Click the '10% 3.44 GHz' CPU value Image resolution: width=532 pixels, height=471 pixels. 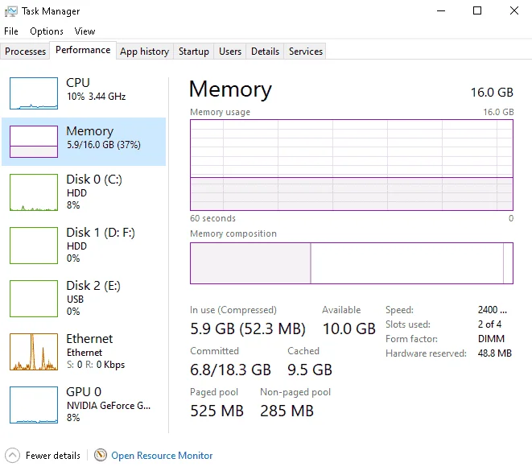(96, 97)
